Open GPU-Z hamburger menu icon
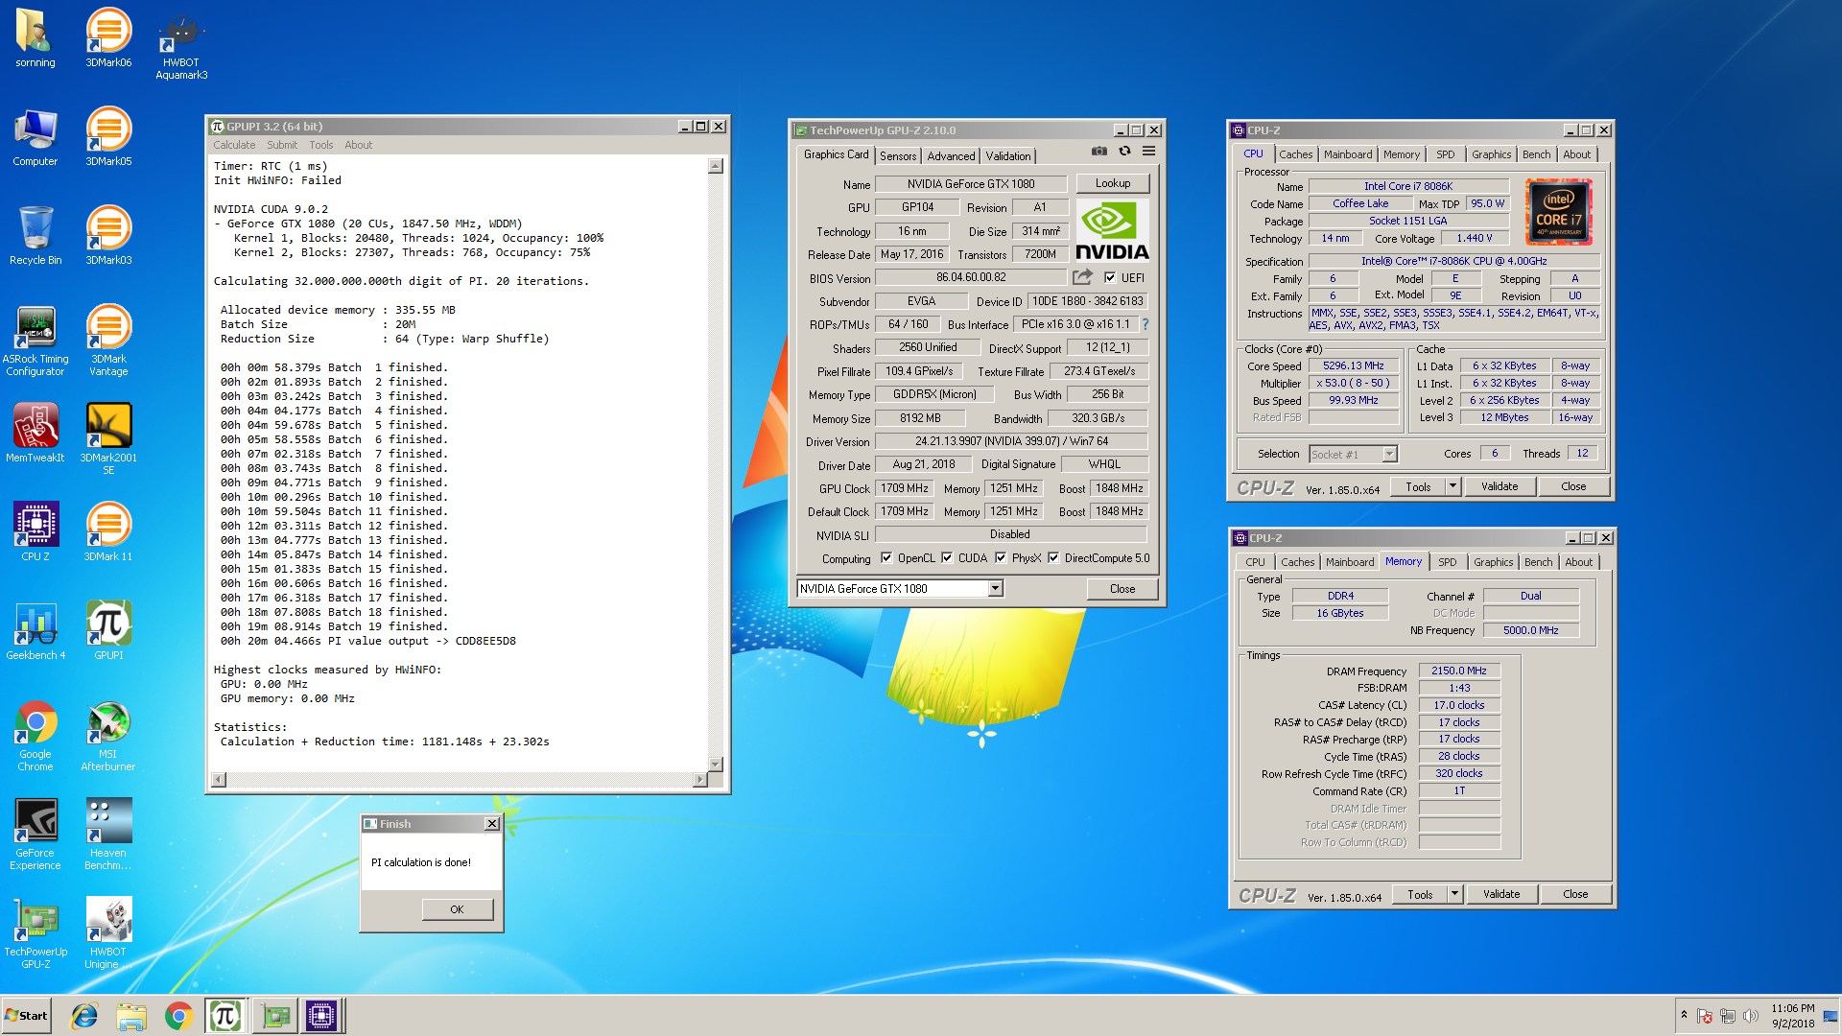1842x1036 pixels. point(1148,152)
